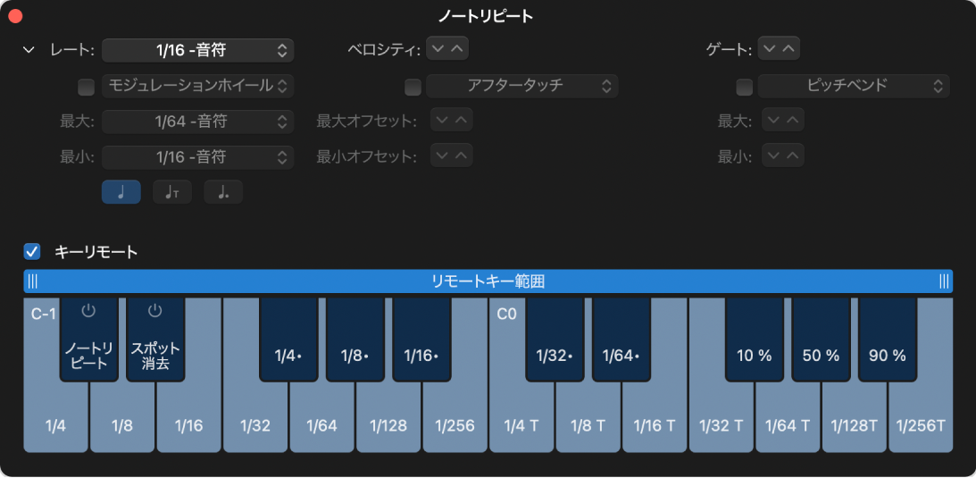This screenshot has height=478, width=976.
Task: Click the 1/128 white key
Action: click(388, 425)
